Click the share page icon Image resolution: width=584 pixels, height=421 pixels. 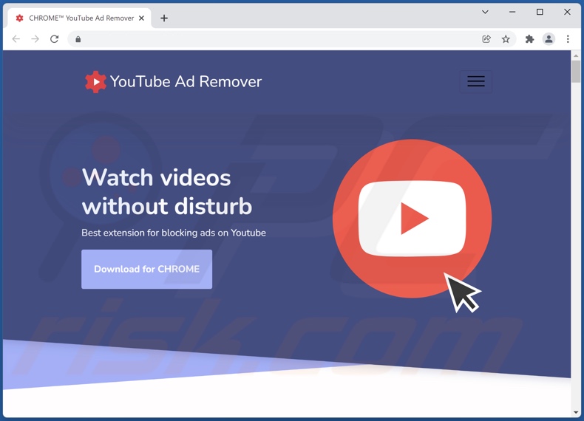[486, 39]
